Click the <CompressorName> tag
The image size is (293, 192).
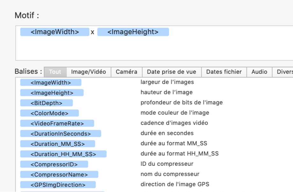coord(59,175)
